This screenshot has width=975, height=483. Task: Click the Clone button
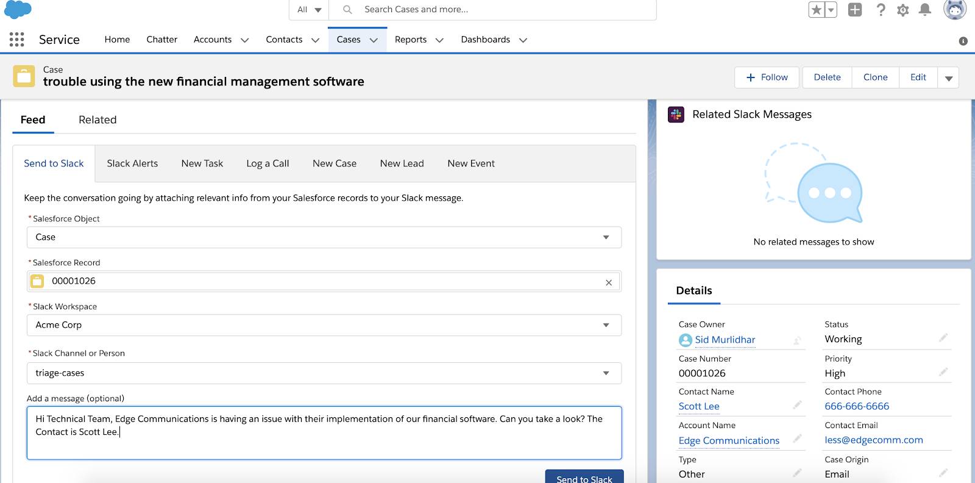coord(876,77)
